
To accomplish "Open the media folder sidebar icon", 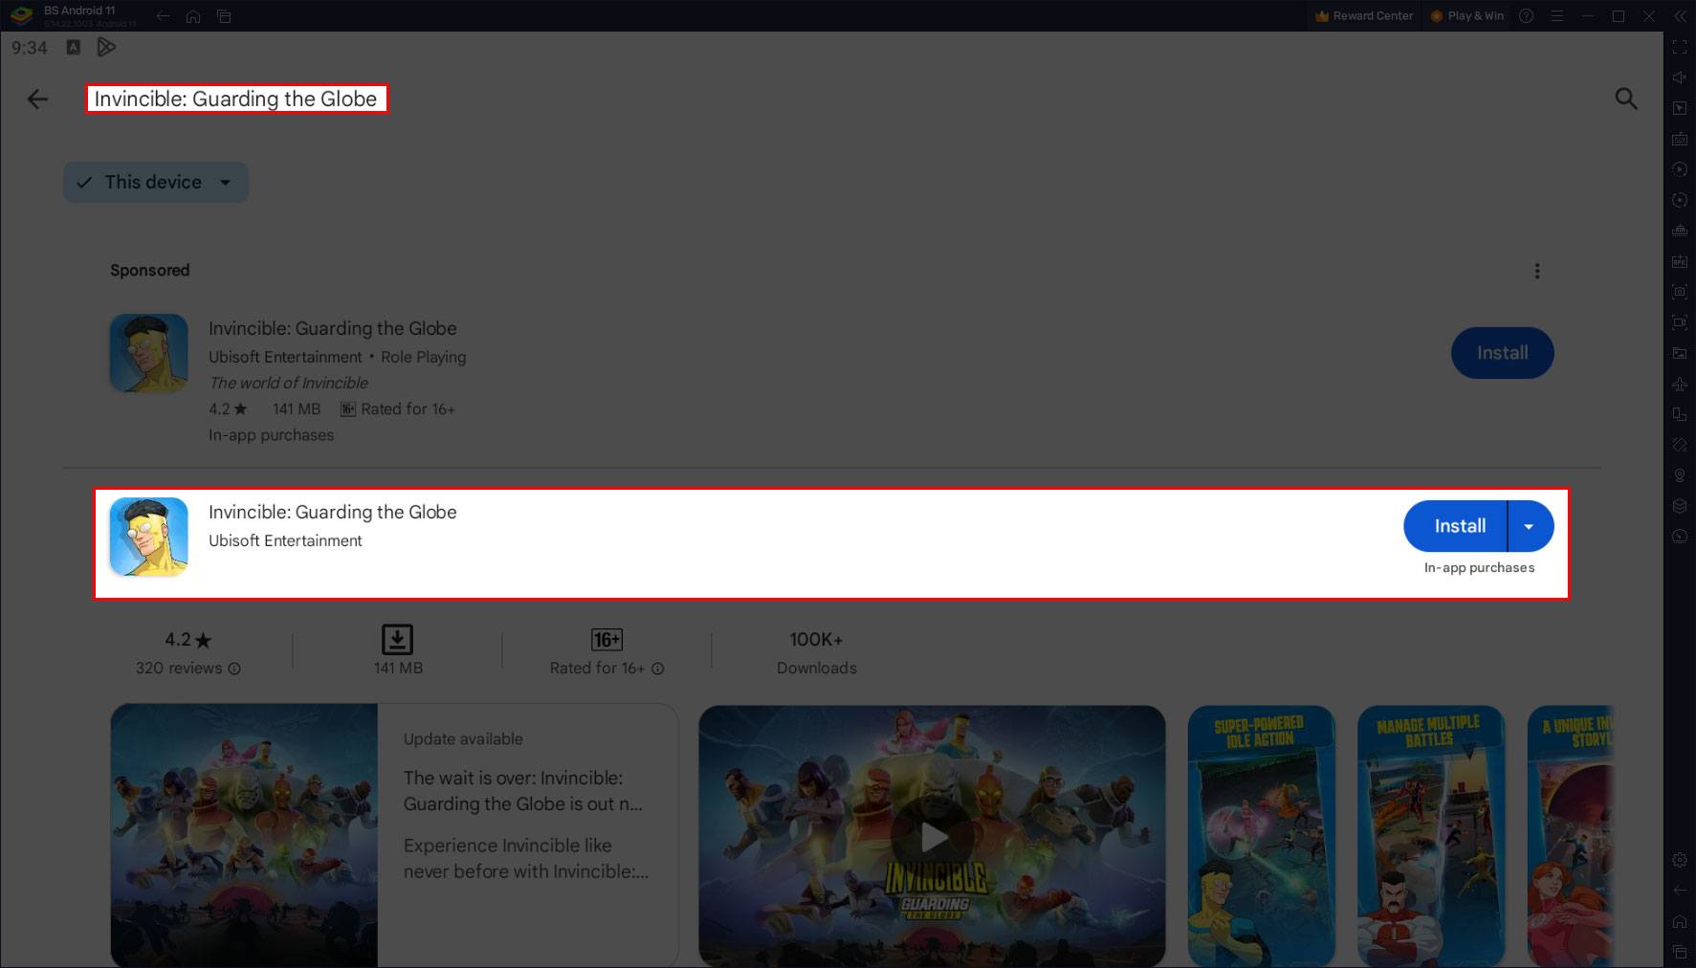I will [1680, 353].
